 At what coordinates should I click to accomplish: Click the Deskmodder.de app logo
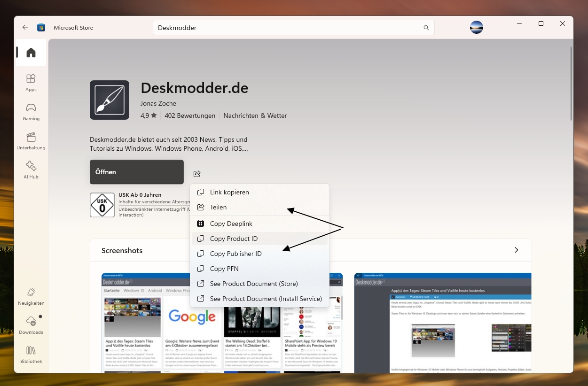(110, 100)
